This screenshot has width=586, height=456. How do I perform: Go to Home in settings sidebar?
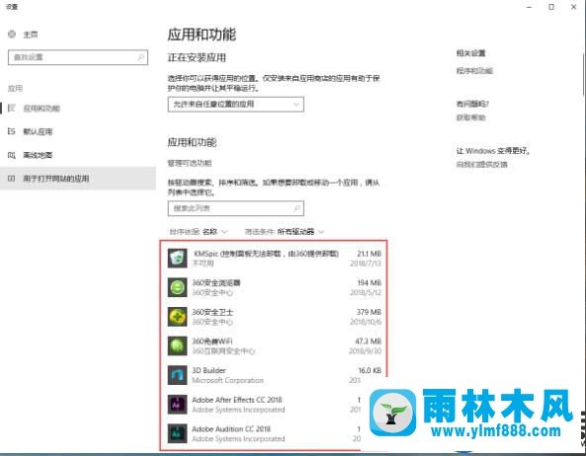(31, 35)
